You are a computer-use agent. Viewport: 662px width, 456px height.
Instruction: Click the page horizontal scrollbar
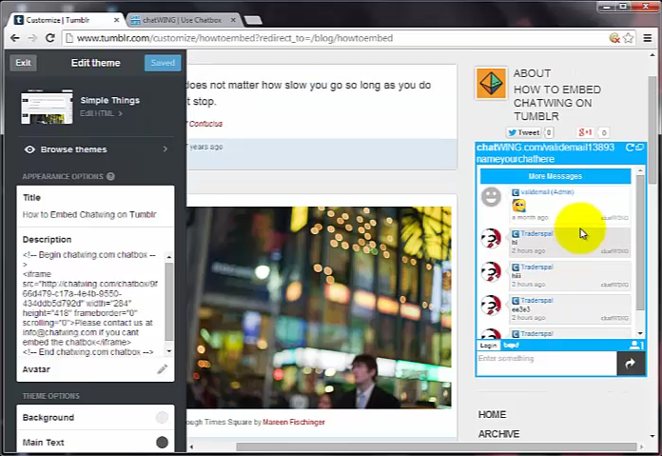[437, 446]
